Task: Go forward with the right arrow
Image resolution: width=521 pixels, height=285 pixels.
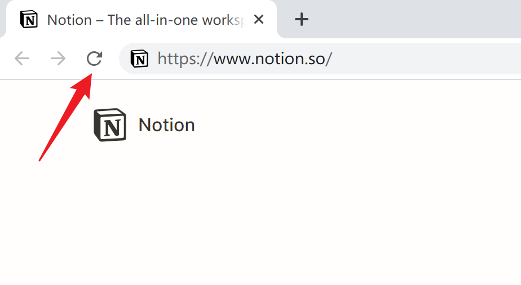Action: coord(58,59)
